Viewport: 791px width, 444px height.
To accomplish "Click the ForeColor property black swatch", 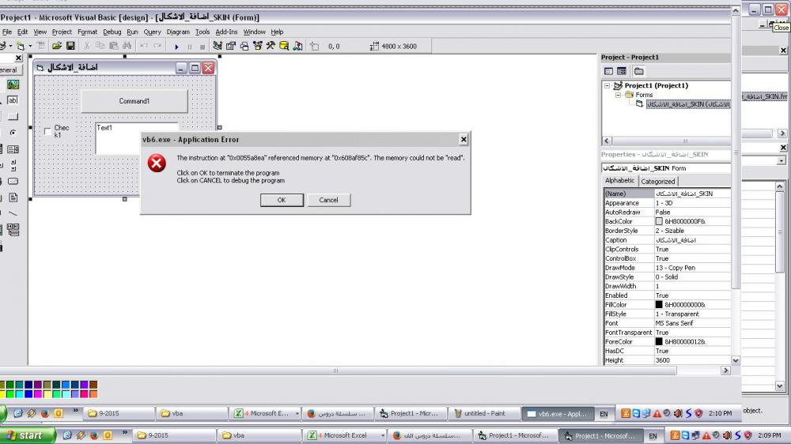I will (x=659, y=342).
